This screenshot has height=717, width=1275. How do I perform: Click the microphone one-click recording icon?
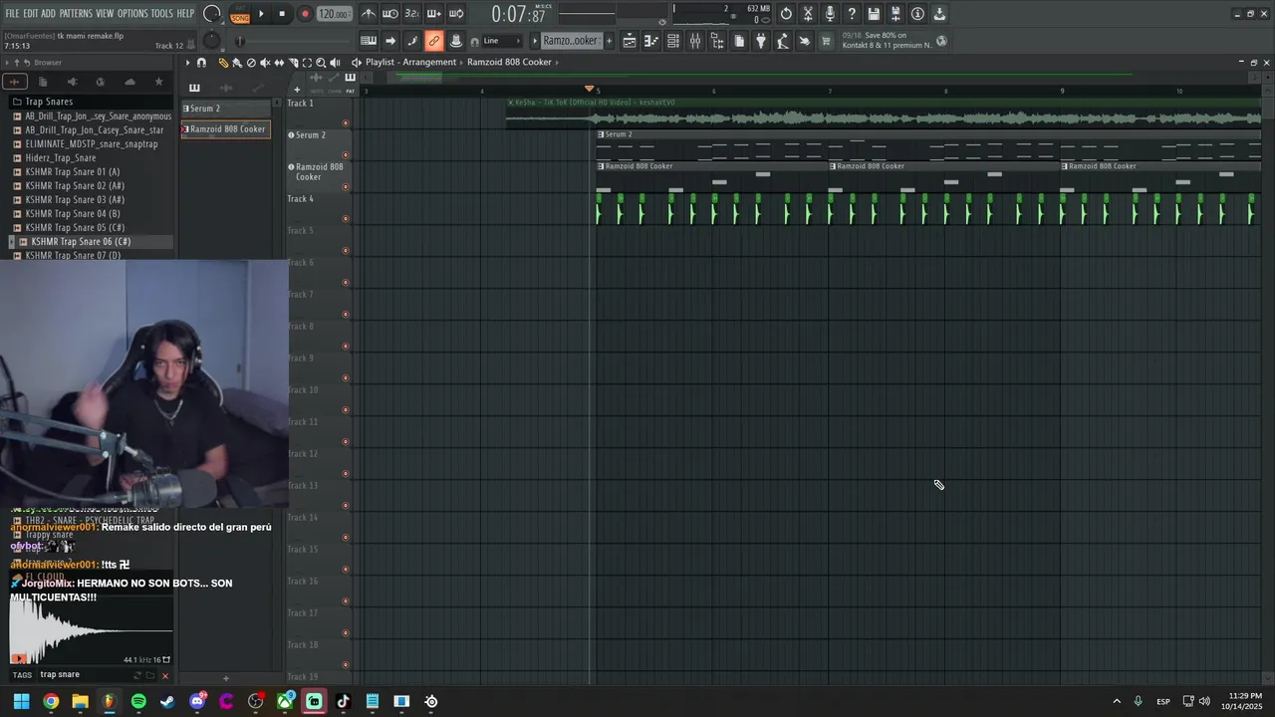[x=830, y=14]
